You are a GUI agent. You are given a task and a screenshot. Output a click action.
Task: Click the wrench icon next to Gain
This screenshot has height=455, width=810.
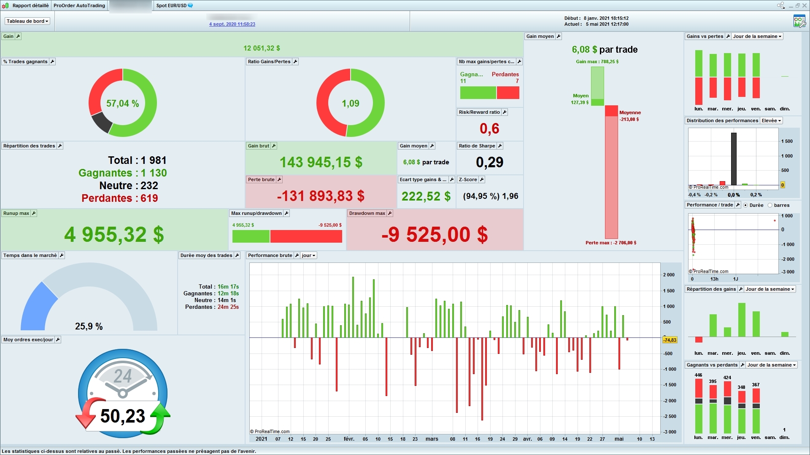click(x=18, y=36)
